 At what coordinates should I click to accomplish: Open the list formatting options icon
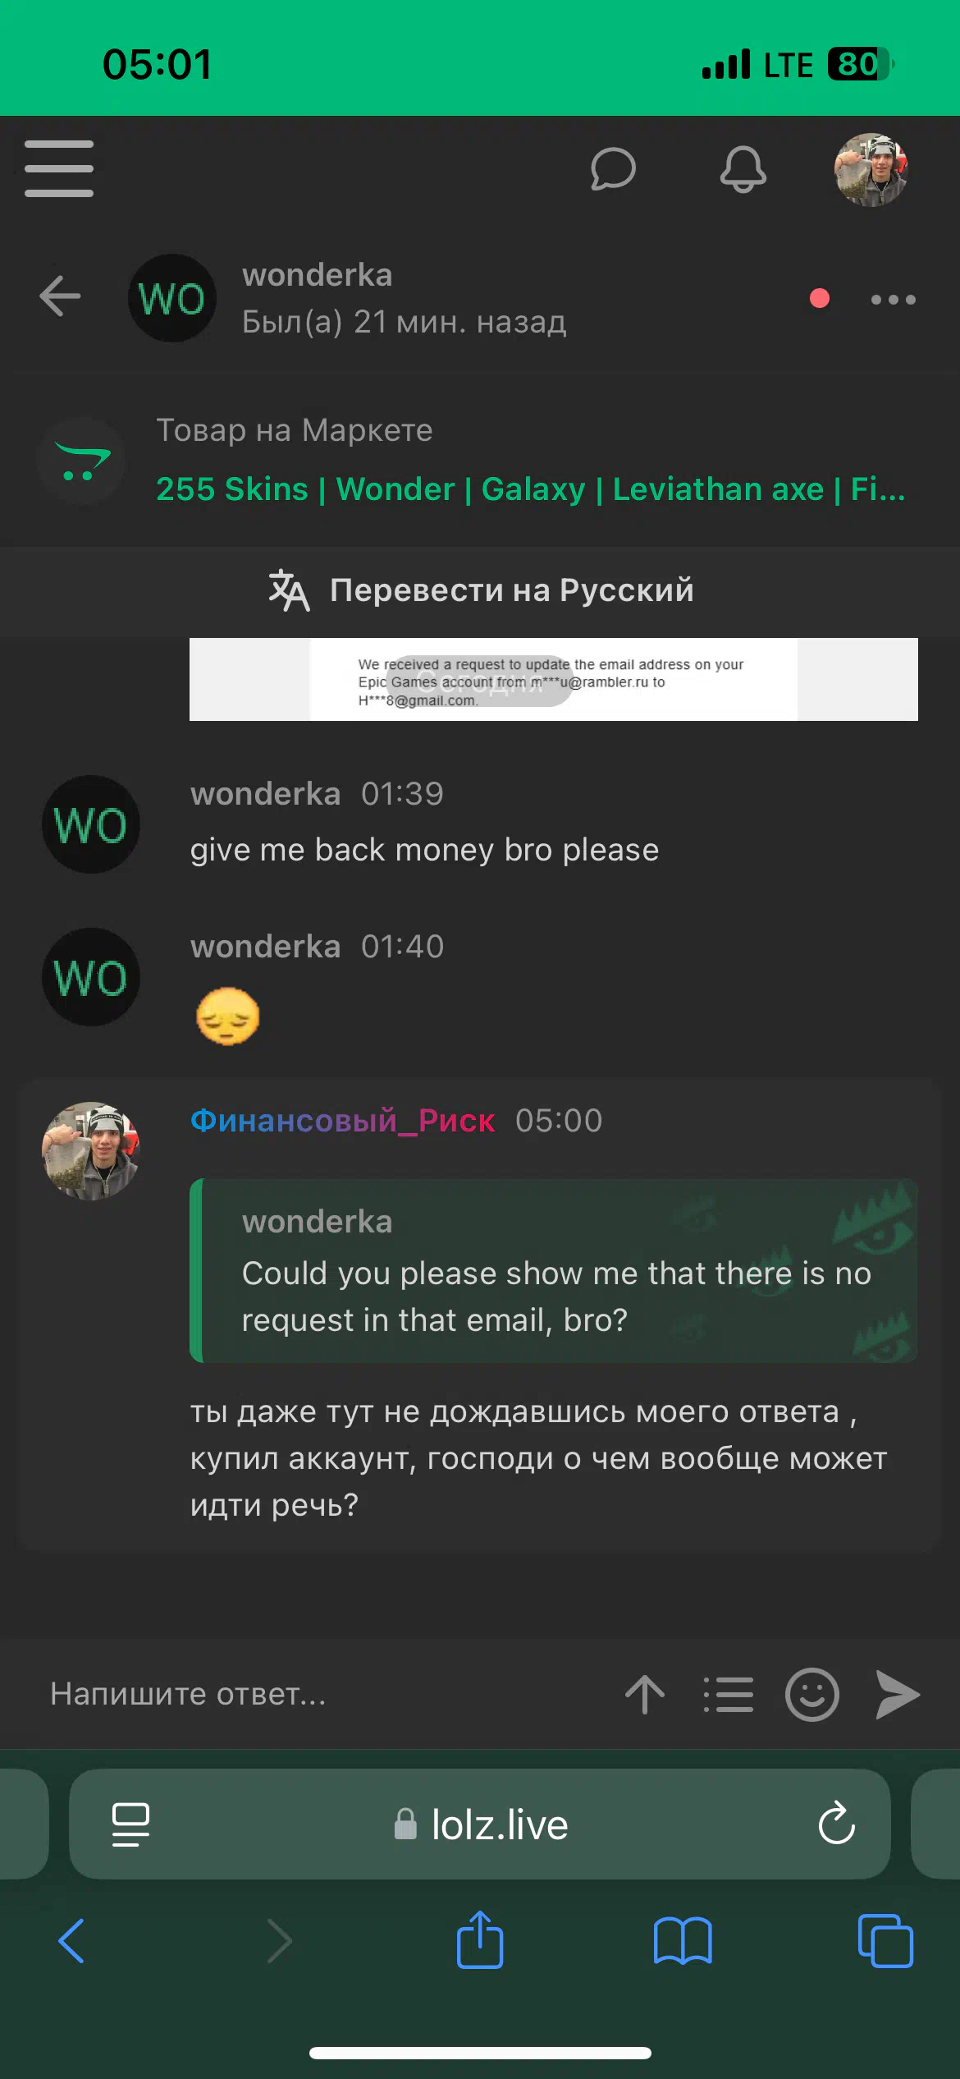728,1694
